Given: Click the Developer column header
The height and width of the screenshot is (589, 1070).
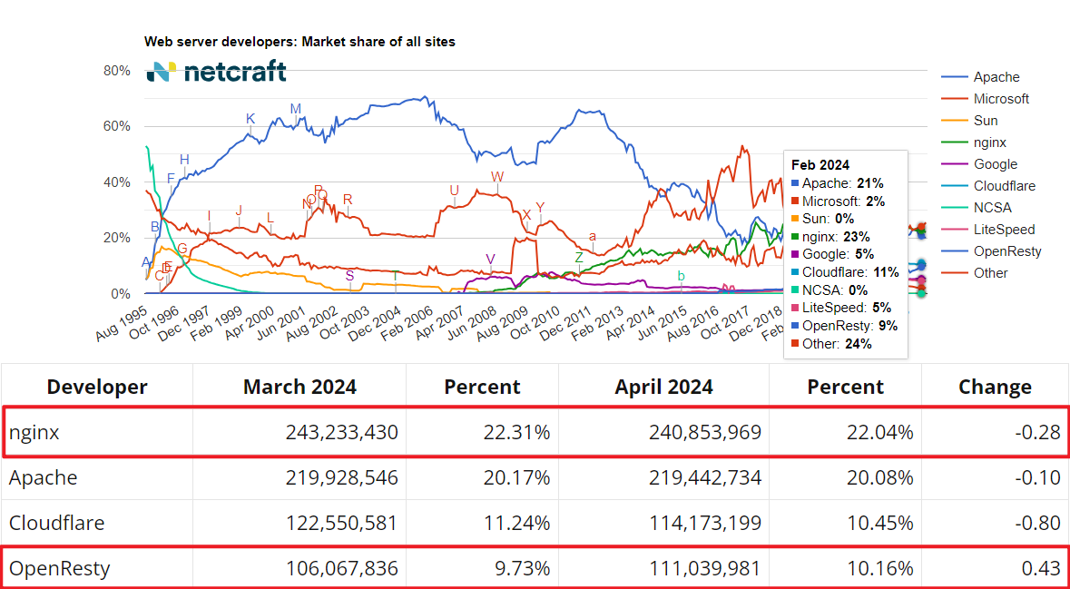Looking at the screenshot, I should (x=97, y=387).
